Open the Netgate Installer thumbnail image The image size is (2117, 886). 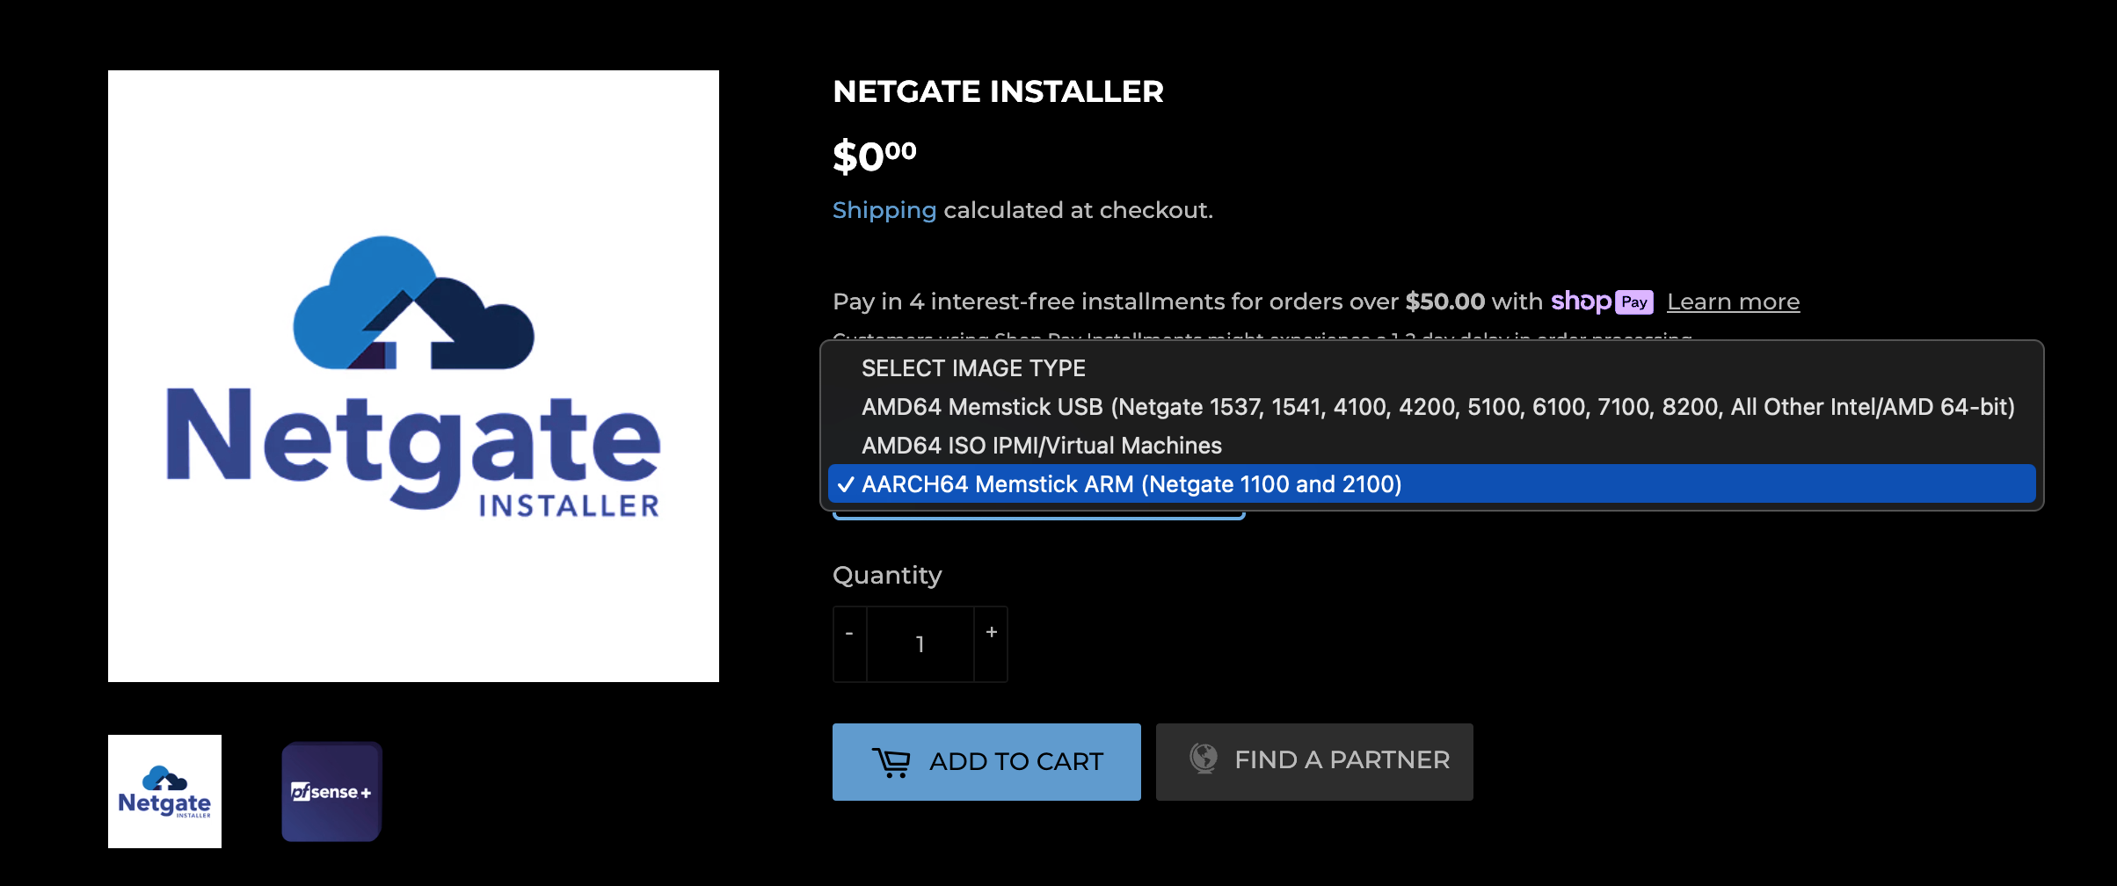(x=164, y=791)
